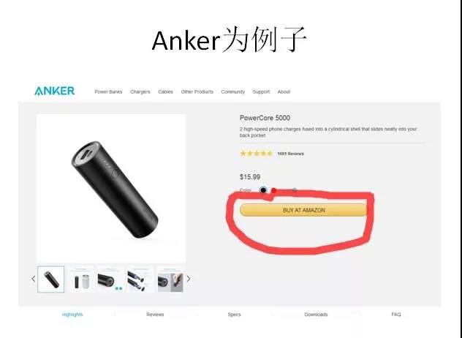Select the first black PowerCore thumbnail
Viewport: 462px width, 338px height.
[x=51, y=279]
